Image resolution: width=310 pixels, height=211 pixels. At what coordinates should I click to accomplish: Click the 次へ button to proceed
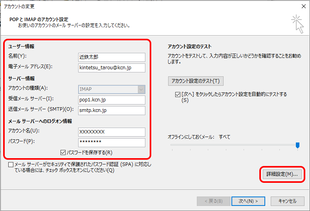click(248, 201)
